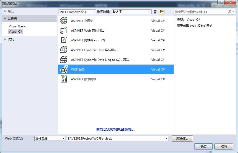Click the 浏览(B)... button
This screenshot has height=153, width=238.
[182, 139]
